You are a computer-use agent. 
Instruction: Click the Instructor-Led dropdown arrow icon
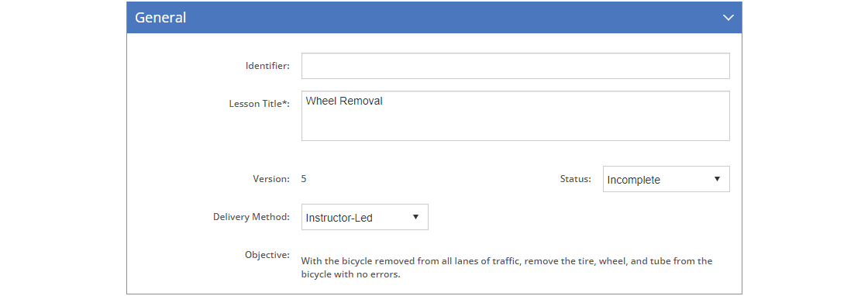(415, 217)
